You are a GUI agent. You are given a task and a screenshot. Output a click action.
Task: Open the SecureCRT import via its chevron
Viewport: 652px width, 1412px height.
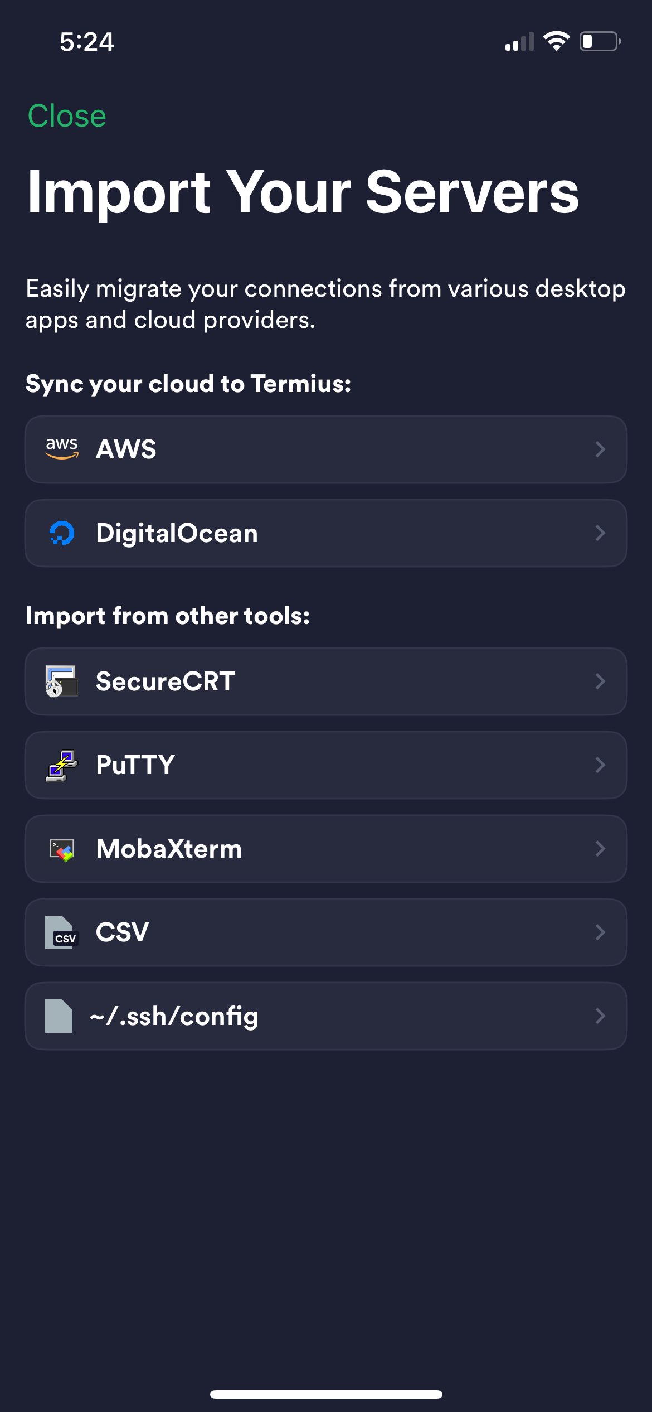601,681
